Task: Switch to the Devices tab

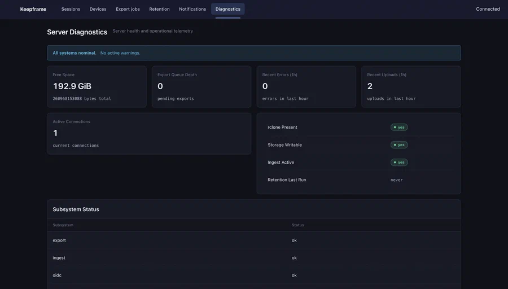Action: click(98, 9)
